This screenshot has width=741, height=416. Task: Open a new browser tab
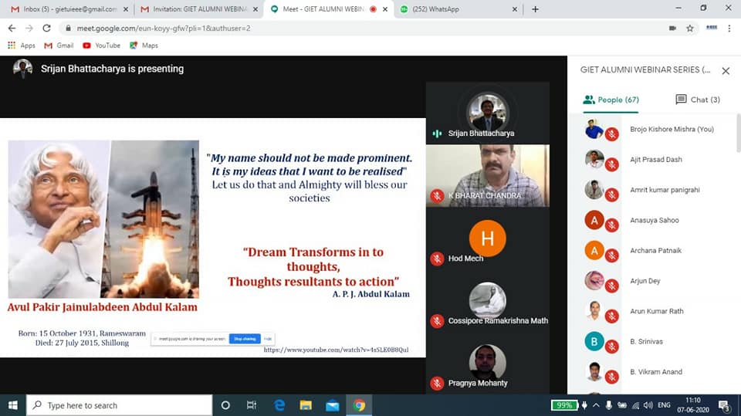point(535,9)
